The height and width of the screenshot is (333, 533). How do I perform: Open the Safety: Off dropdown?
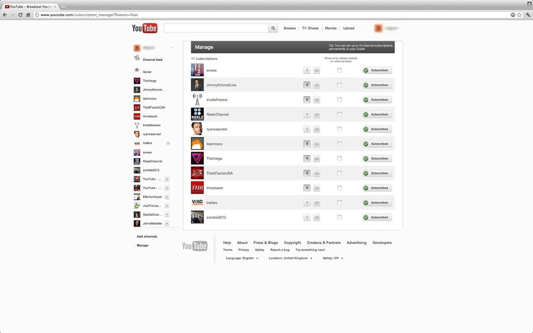[x=333, y=258]
